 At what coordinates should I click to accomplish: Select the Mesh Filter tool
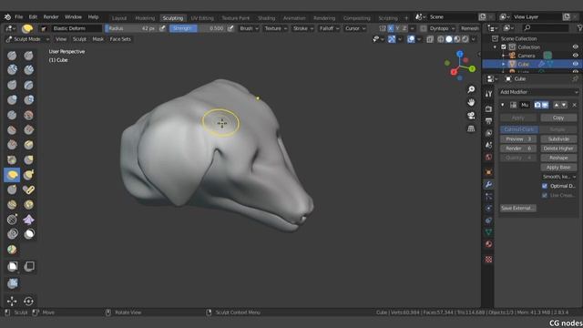tap(12, 283)
